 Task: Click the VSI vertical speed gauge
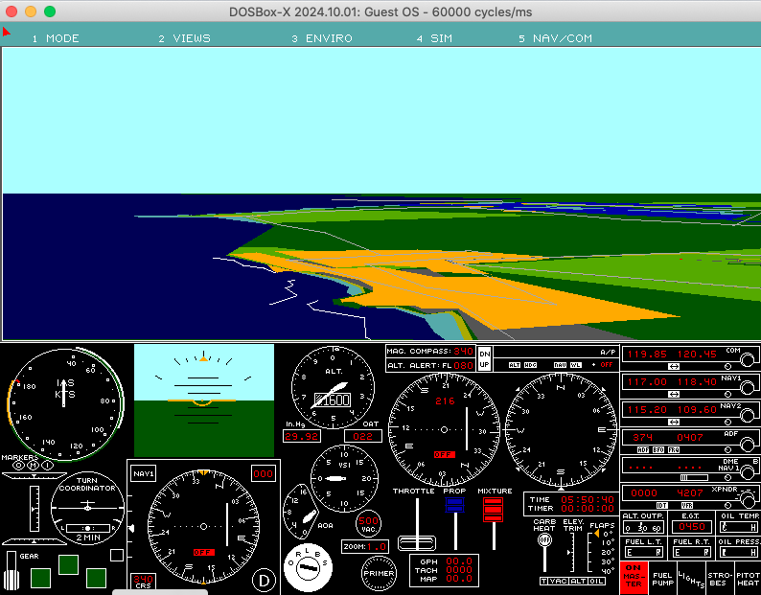tap(344, 478)
